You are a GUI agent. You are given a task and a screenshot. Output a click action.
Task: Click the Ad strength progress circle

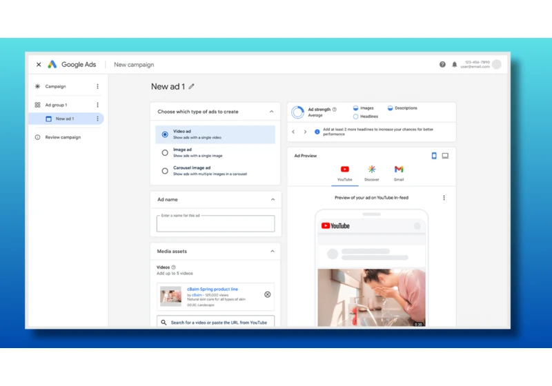point(297,112)
